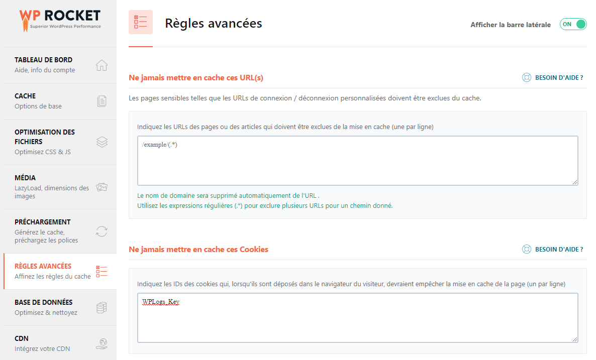Click the CDN globe-in-hand icon

click(102, 343)
